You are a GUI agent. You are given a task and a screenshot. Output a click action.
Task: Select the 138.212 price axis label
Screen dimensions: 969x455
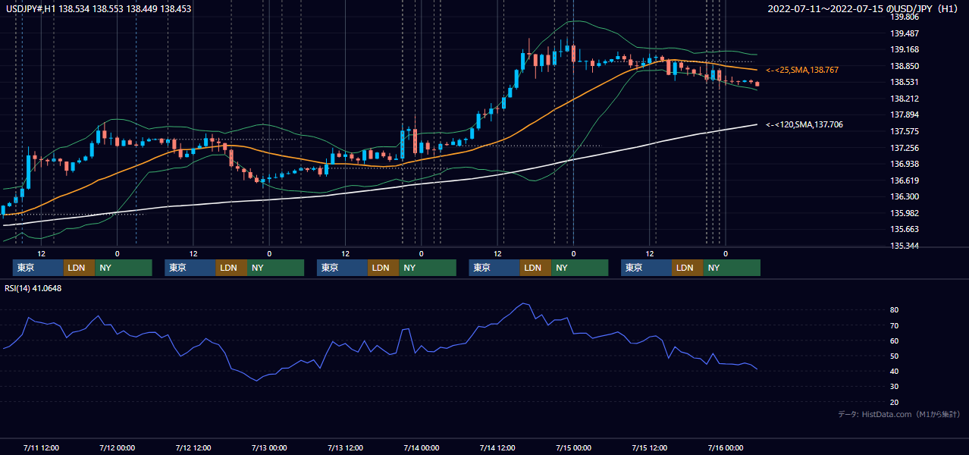903,99
